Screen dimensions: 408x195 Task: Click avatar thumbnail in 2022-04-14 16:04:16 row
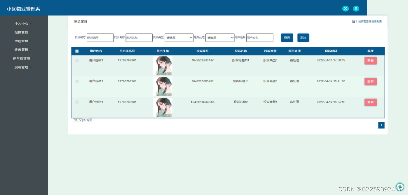click(x=163, y=107)
